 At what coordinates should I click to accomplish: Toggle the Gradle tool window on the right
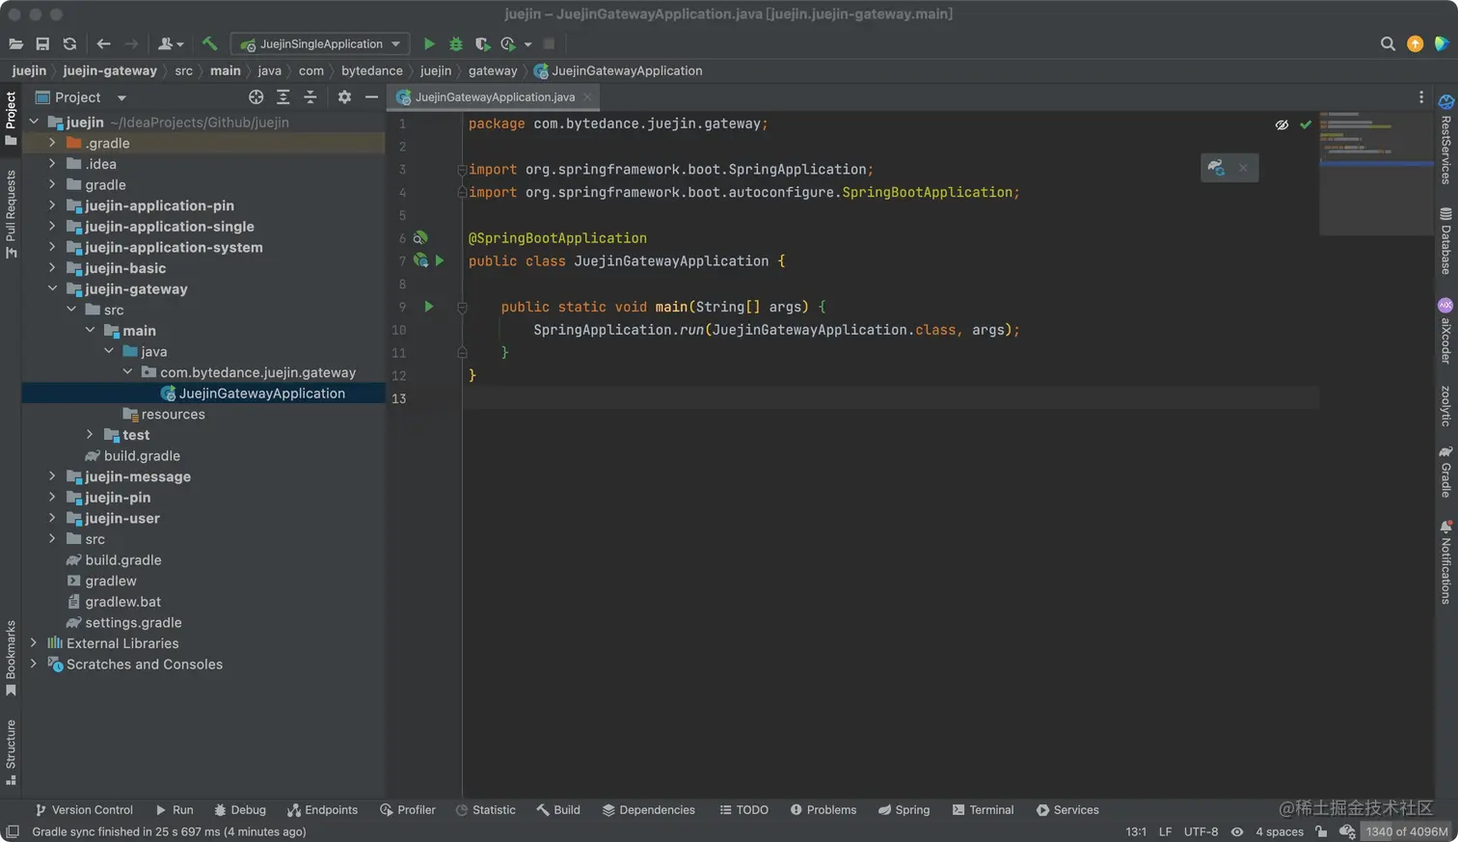pyautogui.click(x=1445, y=472)
